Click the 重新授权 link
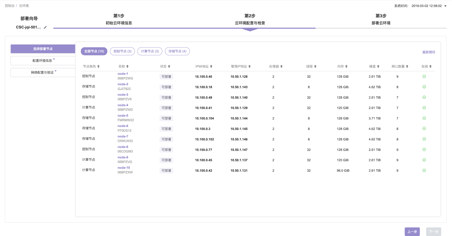Viewport: 452px width, 236px height. [x=429, y=52]
